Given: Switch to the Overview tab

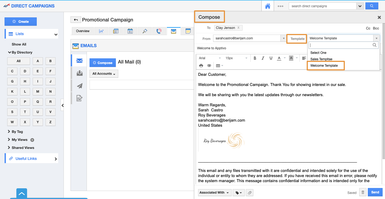Looking at the screenshot, I should [83, 31].
